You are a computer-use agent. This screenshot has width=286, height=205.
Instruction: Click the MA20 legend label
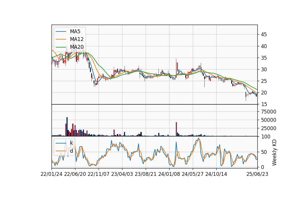77,47
